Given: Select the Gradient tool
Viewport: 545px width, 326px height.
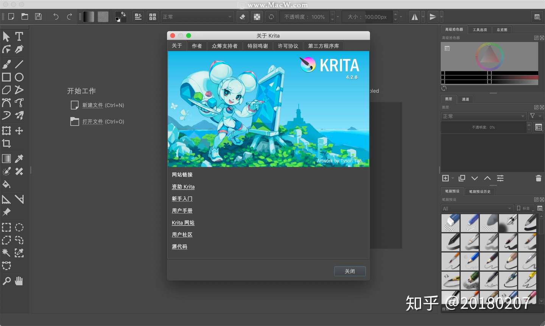Looking at the screenshot, I should click(6, 159).
